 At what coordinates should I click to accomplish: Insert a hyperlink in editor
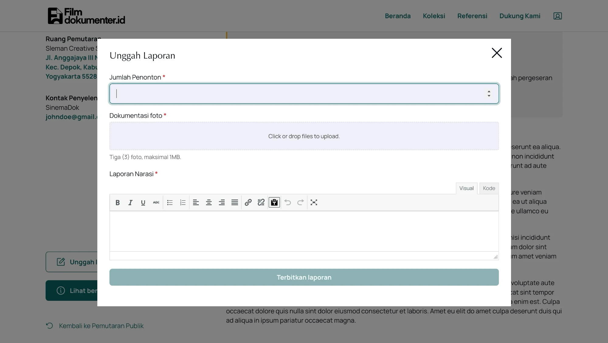248,202
